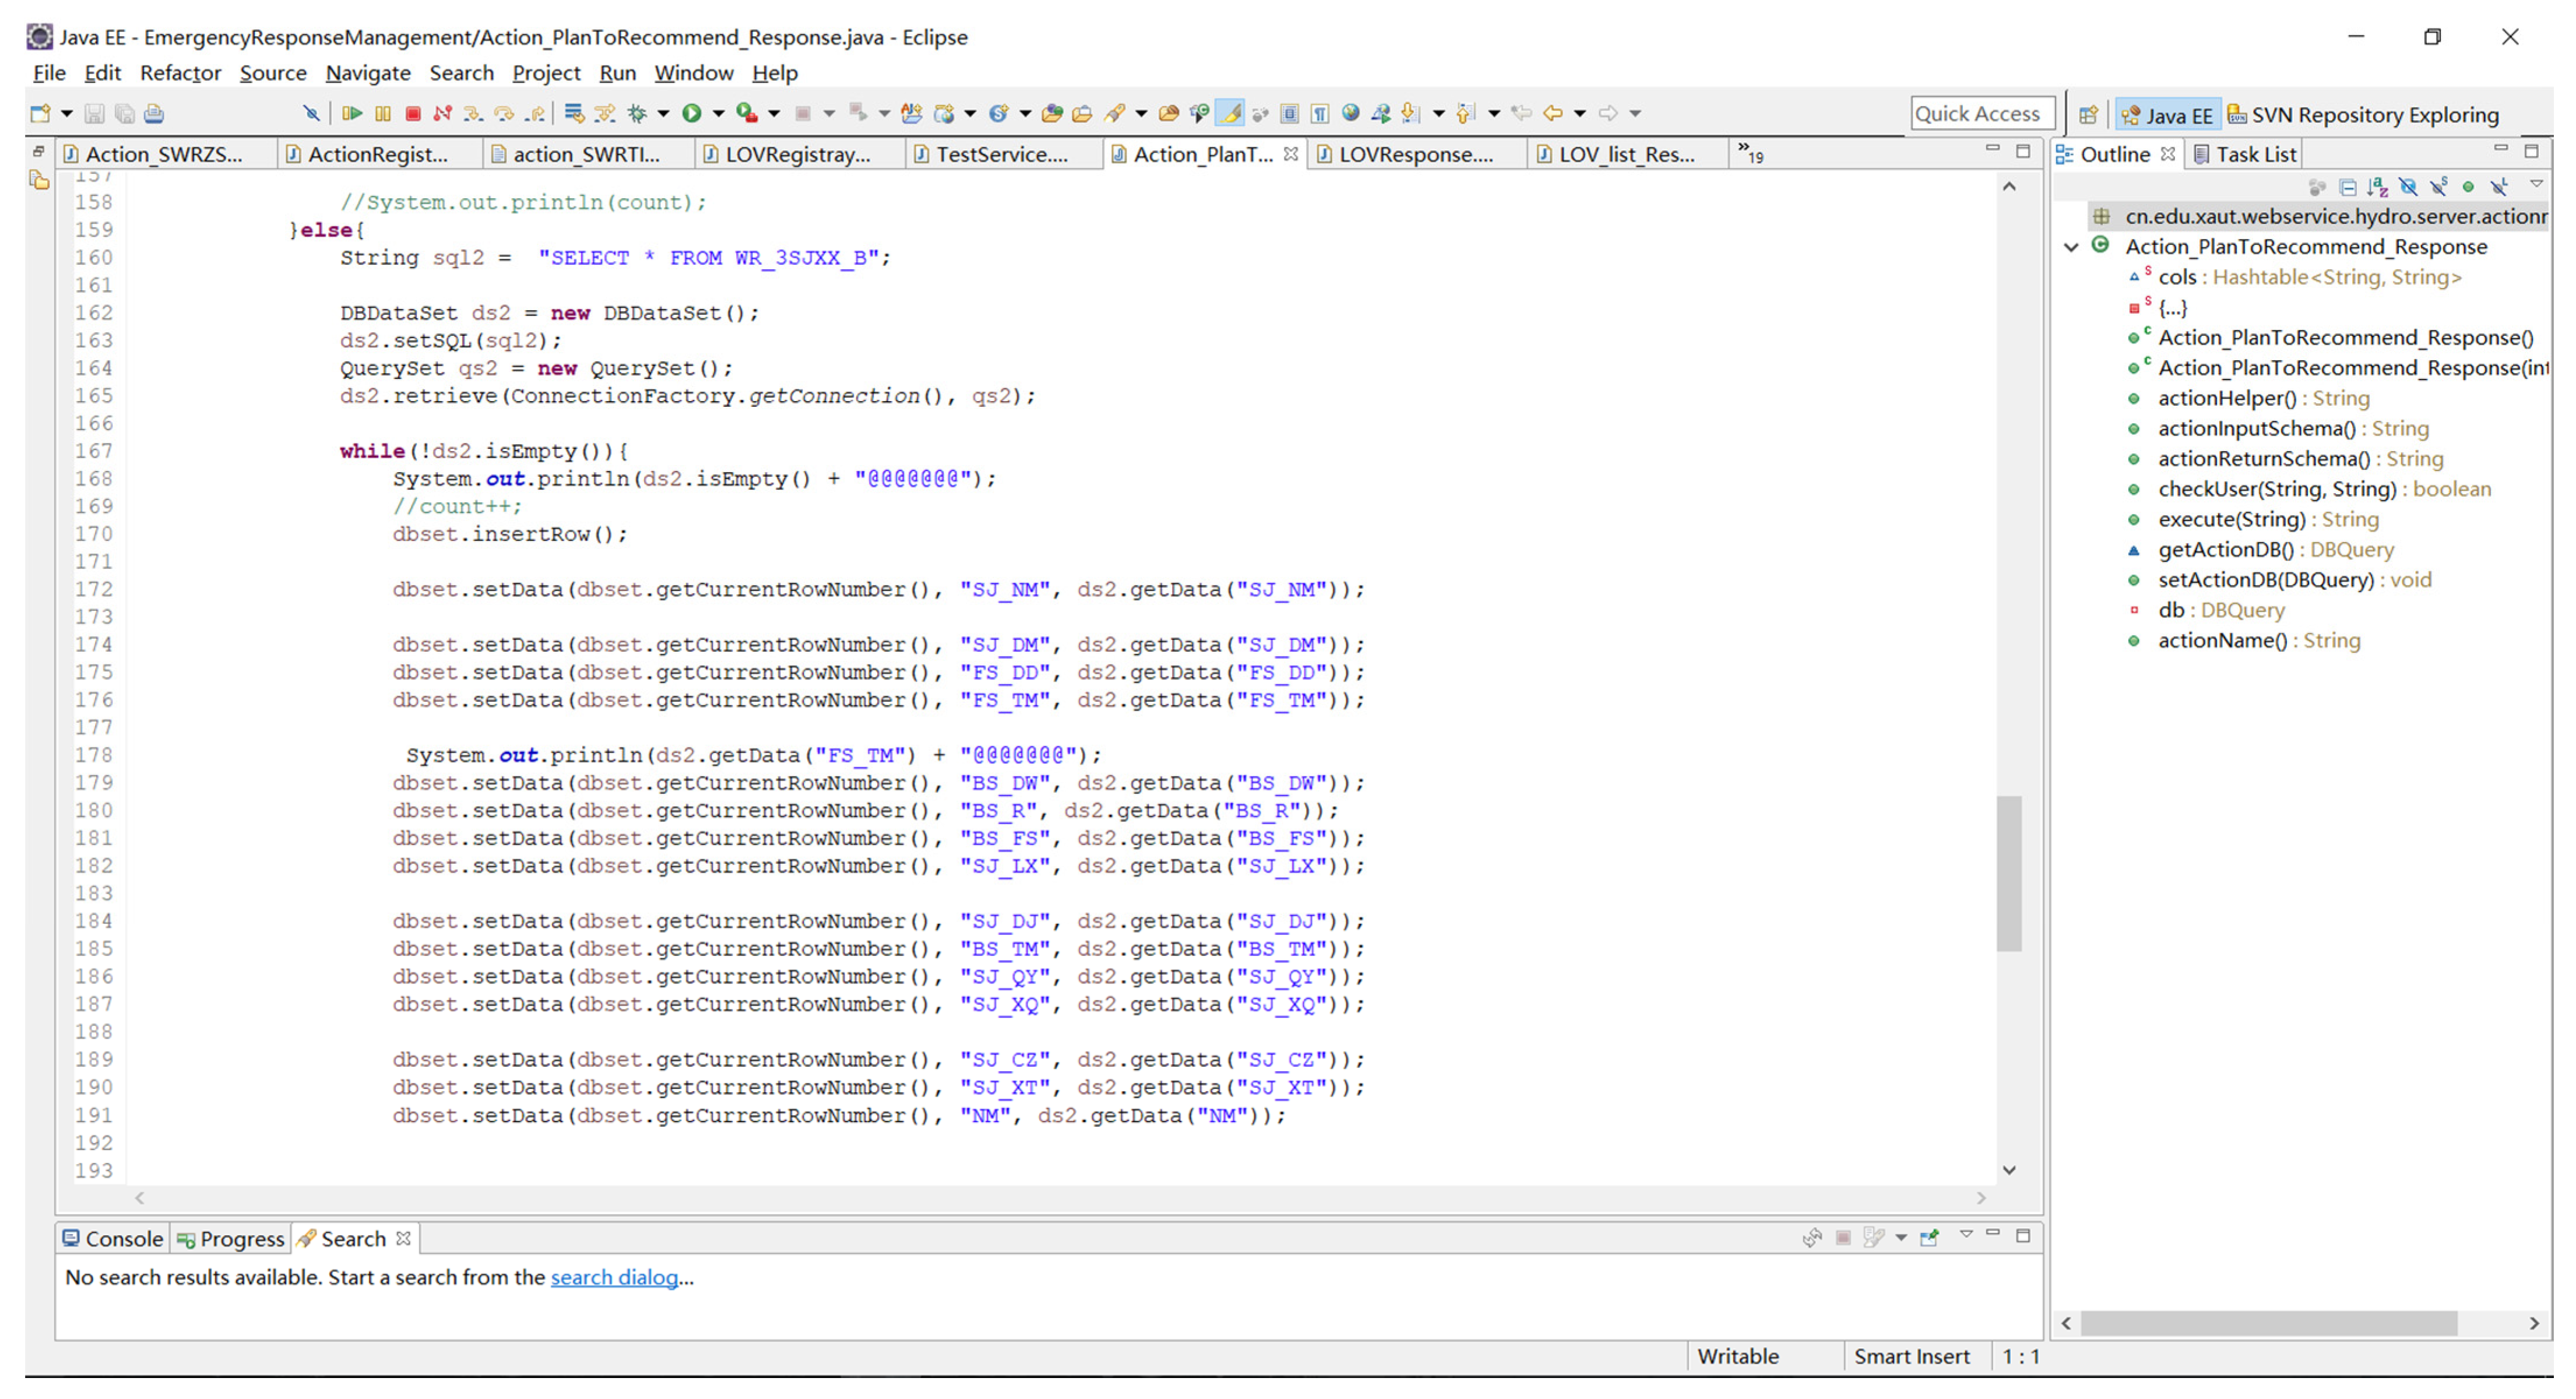Screen dimensions: 2576x1399
Task: Toggle Mark Occurrences highlighter icon
Action: click(1231, 113)
